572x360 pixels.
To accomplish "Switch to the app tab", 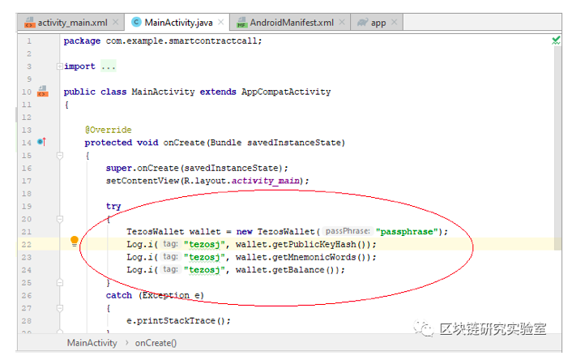I will (x=377, y=23).
